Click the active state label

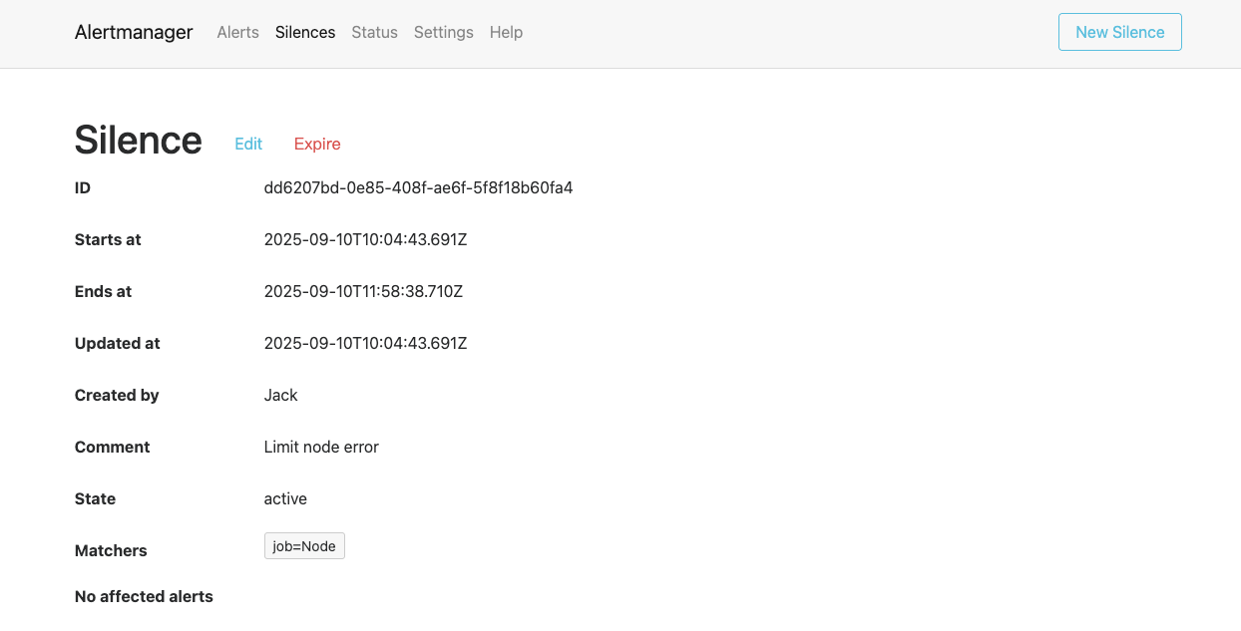coord(286,498)
